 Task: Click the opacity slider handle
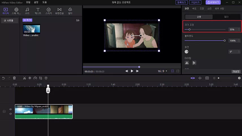[x=224, y=41]
